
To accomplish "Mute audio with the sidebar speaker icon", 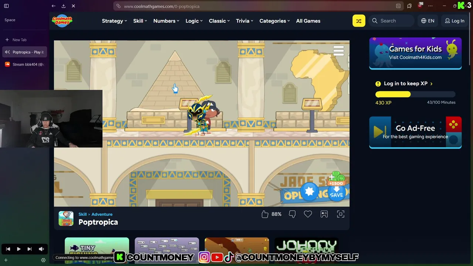I will (41, 249).
